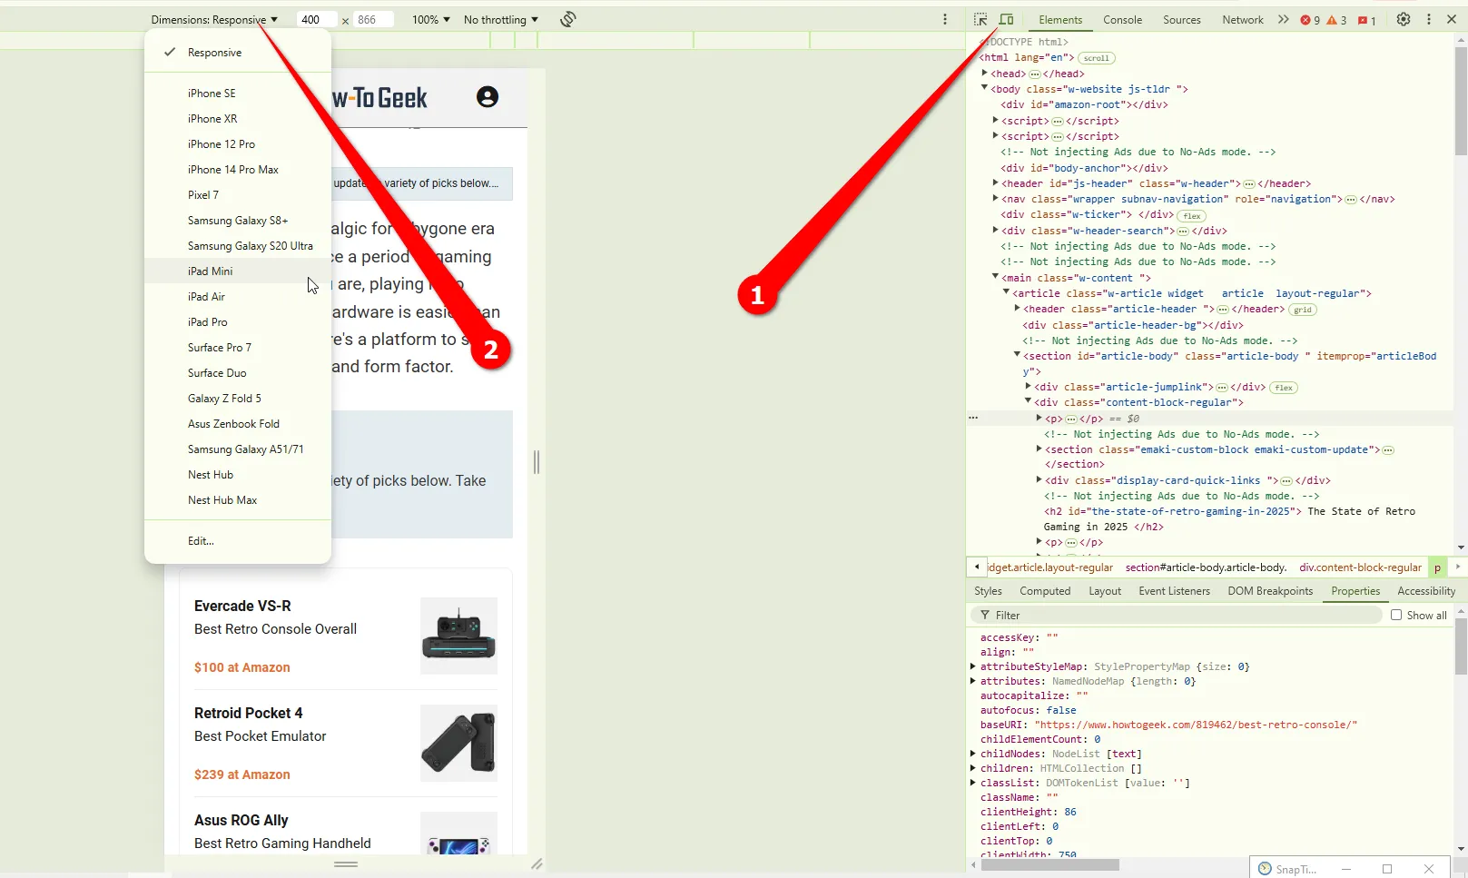Expand the head element node
The image size is (1468, 878).
tap(984, 74)
